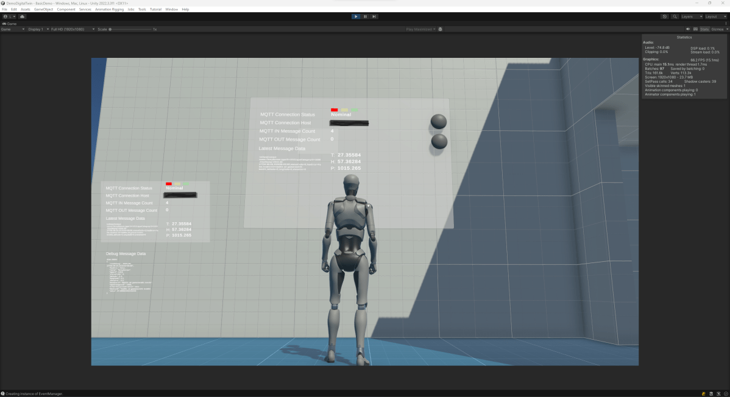The width and height of the screenshot is (730, 397).
Task: Mute audio in the Game view toolbar
Action: (x=689, y=29)
